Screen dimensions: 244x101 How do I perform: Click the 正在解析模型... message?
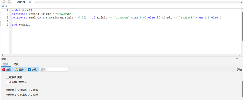pyautogui.click(x=15, y=77)
